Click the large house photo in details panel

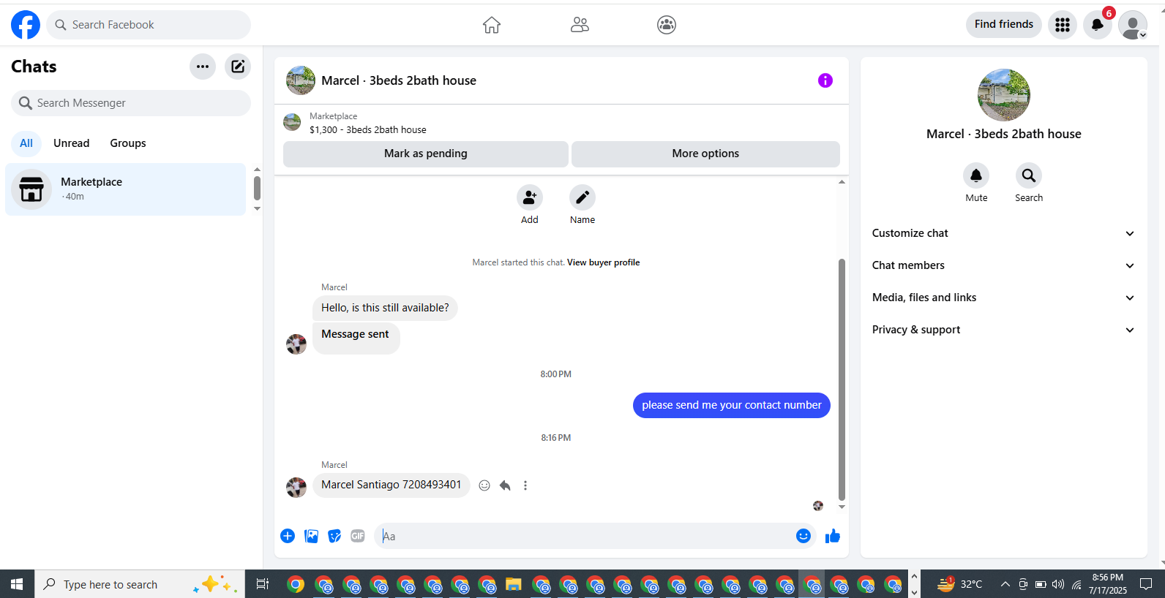point(1004,95)
